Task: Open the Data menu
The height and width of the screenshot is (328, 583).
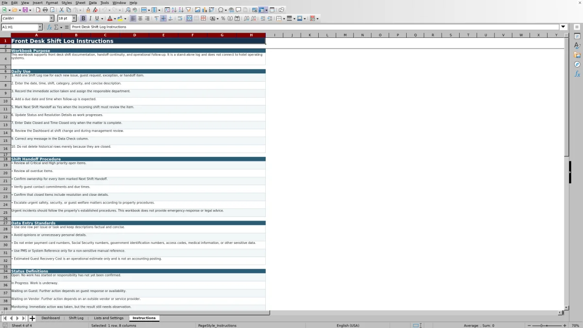Action: 93,3
